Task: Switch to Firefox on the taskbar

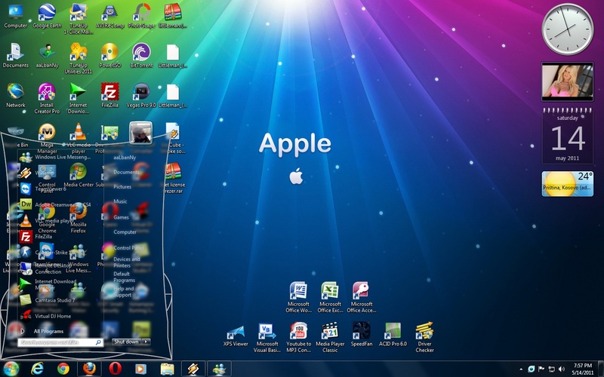Action: click(x=89, y=369)
